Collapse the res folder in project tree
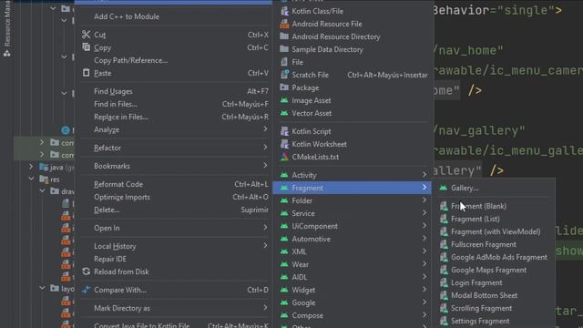 tap(32, 179)
